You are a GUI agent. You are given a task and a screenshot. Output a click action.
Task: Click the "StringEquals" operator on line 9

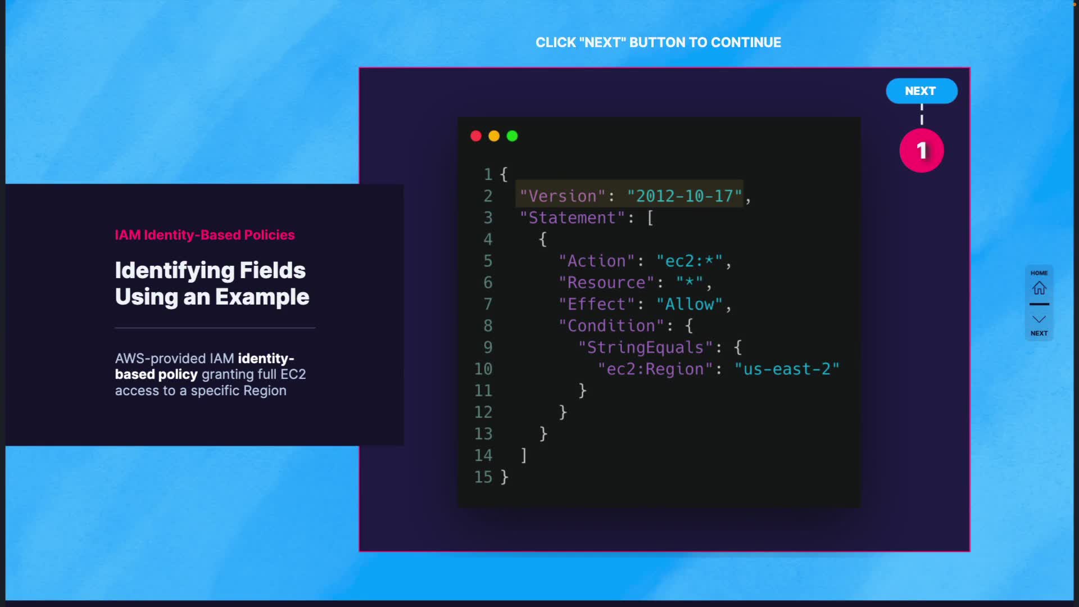(645, 347)
